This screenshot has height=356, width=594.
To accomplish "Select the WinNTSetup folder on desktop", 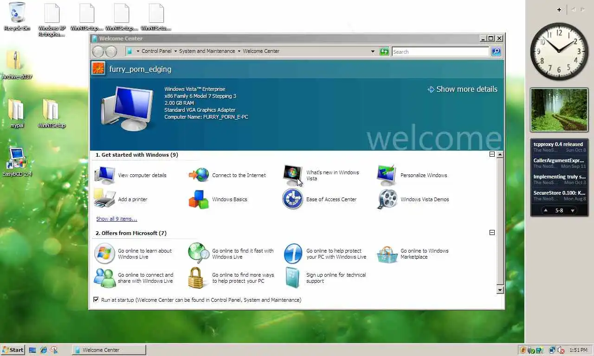I will coord(52,113).
